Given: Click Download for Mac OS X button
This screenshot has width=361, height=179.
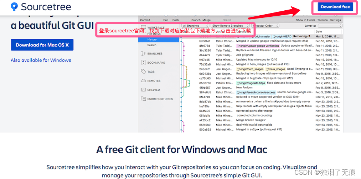Looking at the screenshot, I should pos(42,45).
